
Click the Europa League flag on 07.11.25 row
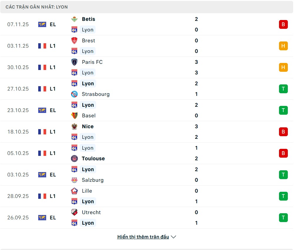pyautogui.click(x=42, y=24)
